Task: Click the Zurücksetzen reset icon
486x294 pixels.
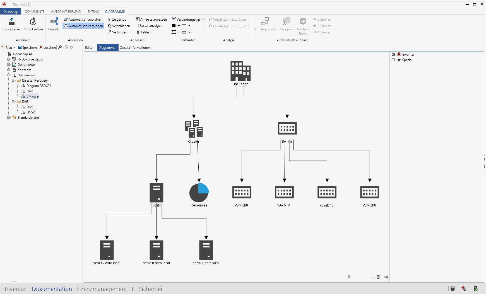Action: pyautogui.click(x=33, y=21)
